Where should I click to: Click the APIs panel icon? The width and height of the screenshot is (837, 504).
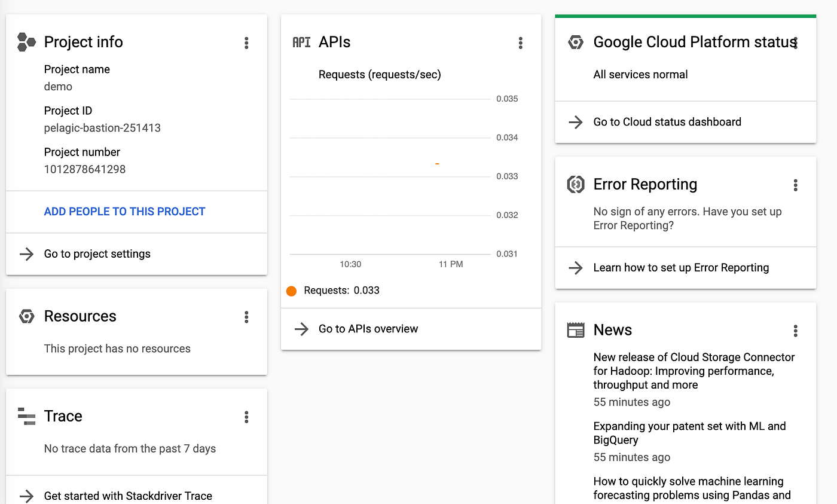(x=302, y=42)
